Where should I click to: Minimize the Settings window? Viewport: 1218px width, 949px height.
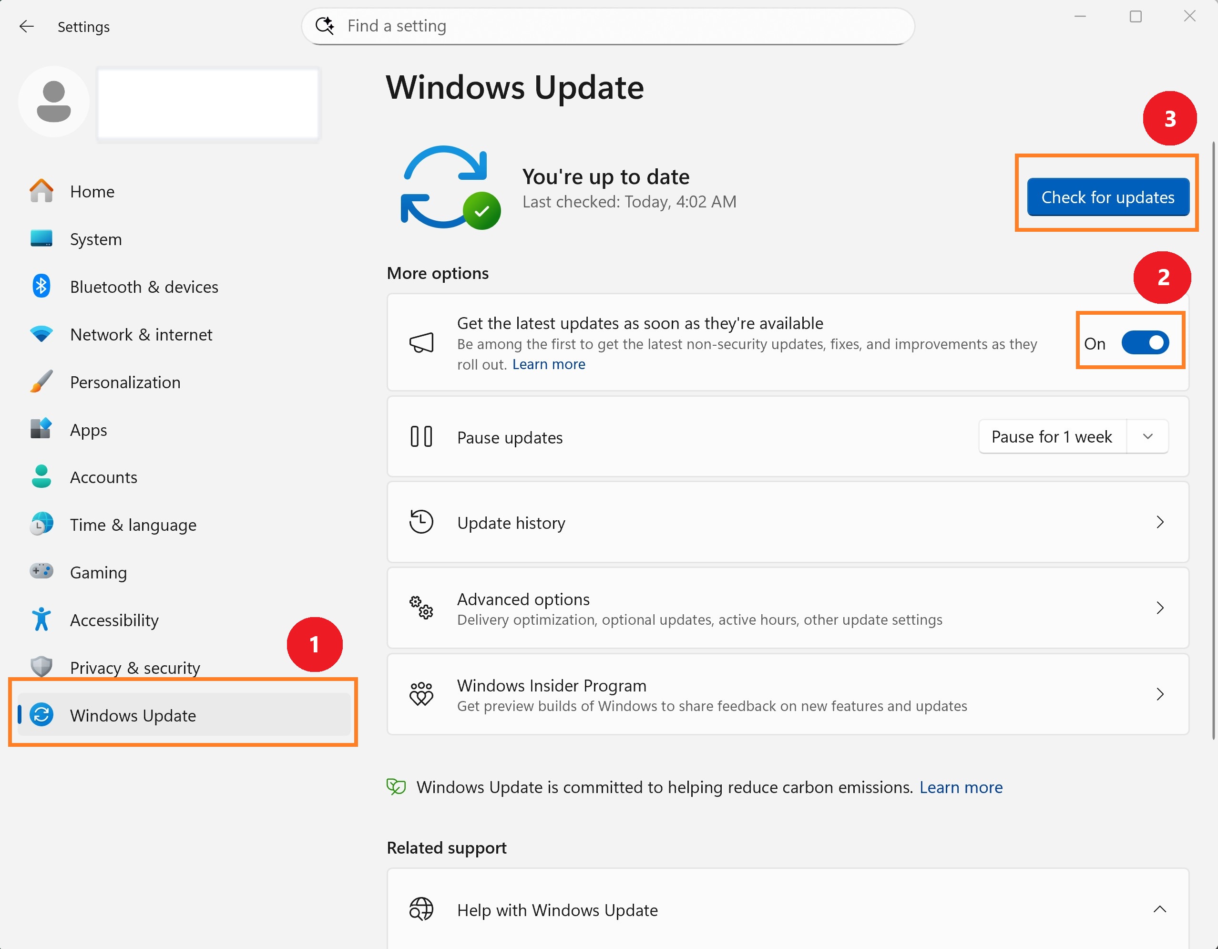click(1080, 17)
